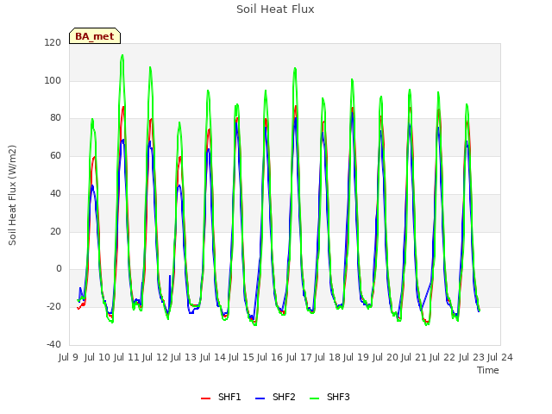
Task: Click the -20 y-axis label
Action: click(x=53, y=307)
